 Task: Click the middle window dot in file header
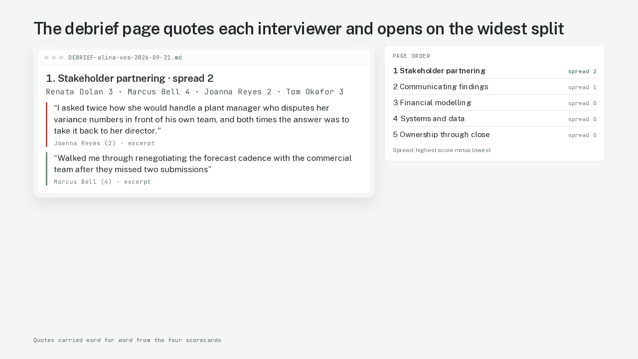(54, 58)
